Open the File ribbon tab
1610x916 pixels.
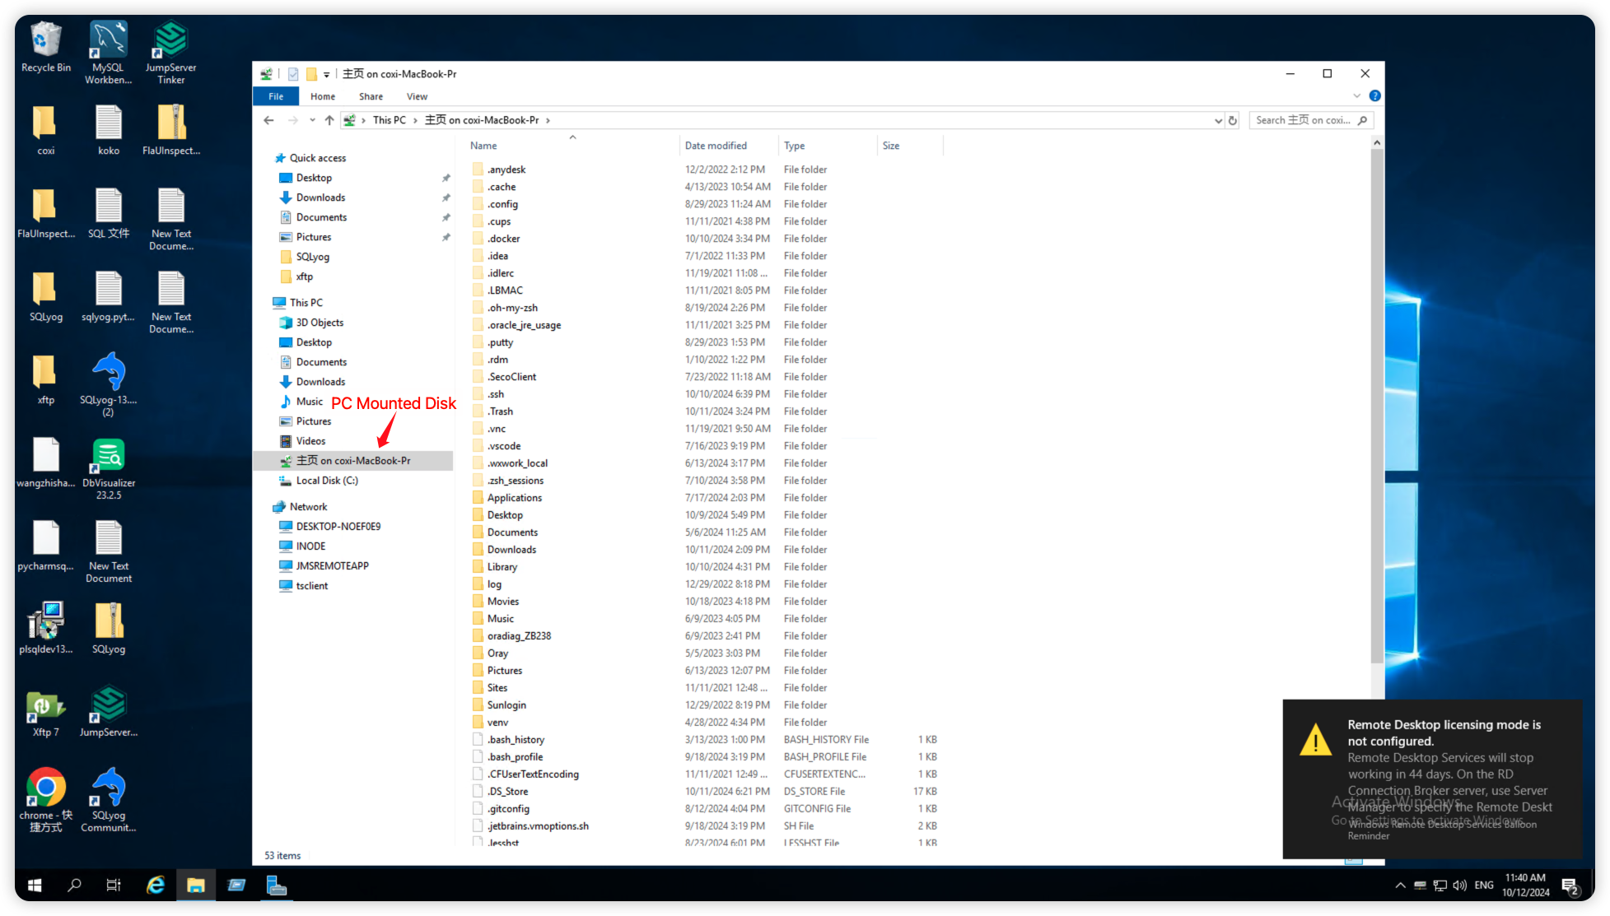click(276, 96)
